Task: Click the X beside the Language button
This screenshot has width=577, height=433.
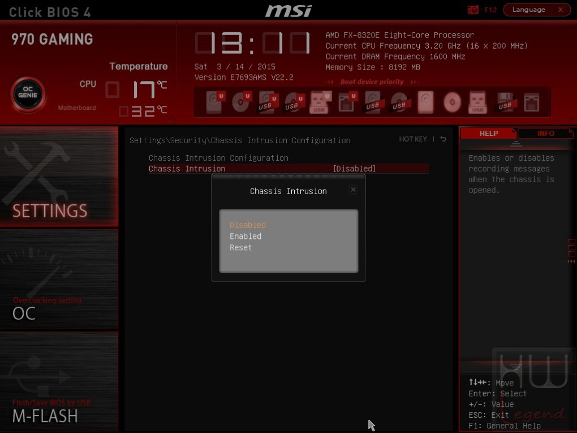Action: pos(561,10)
